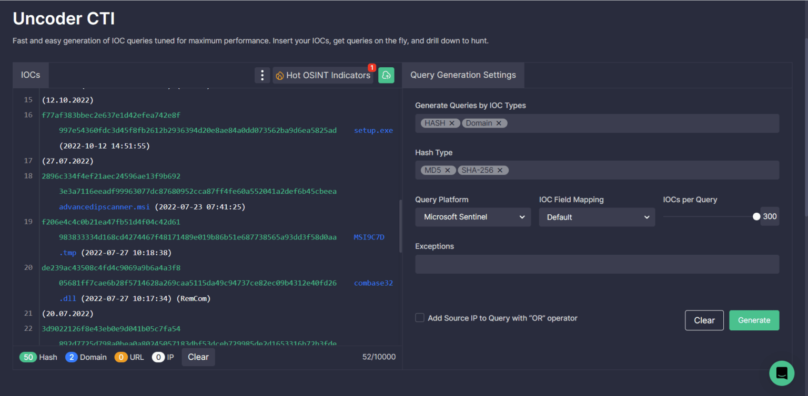808x396 pixels.
Task: Open the chat support widget icon
Action: pyautogui.click(x=781, y=373)
